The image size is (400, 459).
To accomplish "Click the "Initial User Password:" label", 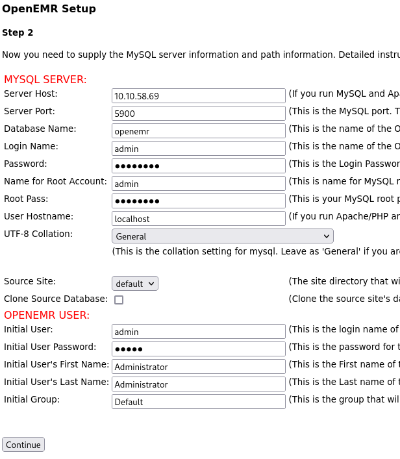I will tap(50, 347).
